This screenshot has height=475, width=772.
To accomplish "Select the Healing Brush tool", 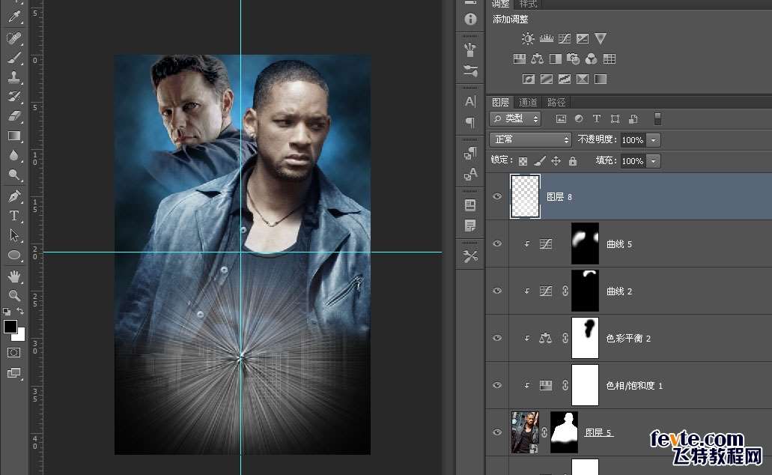I will pos(14,38).
